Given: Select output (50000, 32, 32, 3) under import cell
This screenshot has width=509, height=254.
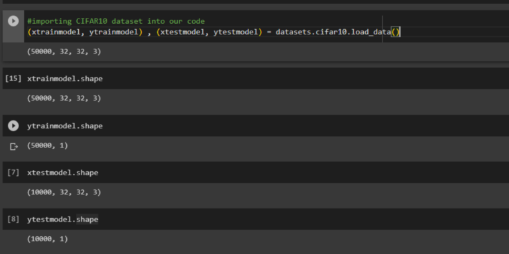Looking at the screenshot, I should click(64, 52).
